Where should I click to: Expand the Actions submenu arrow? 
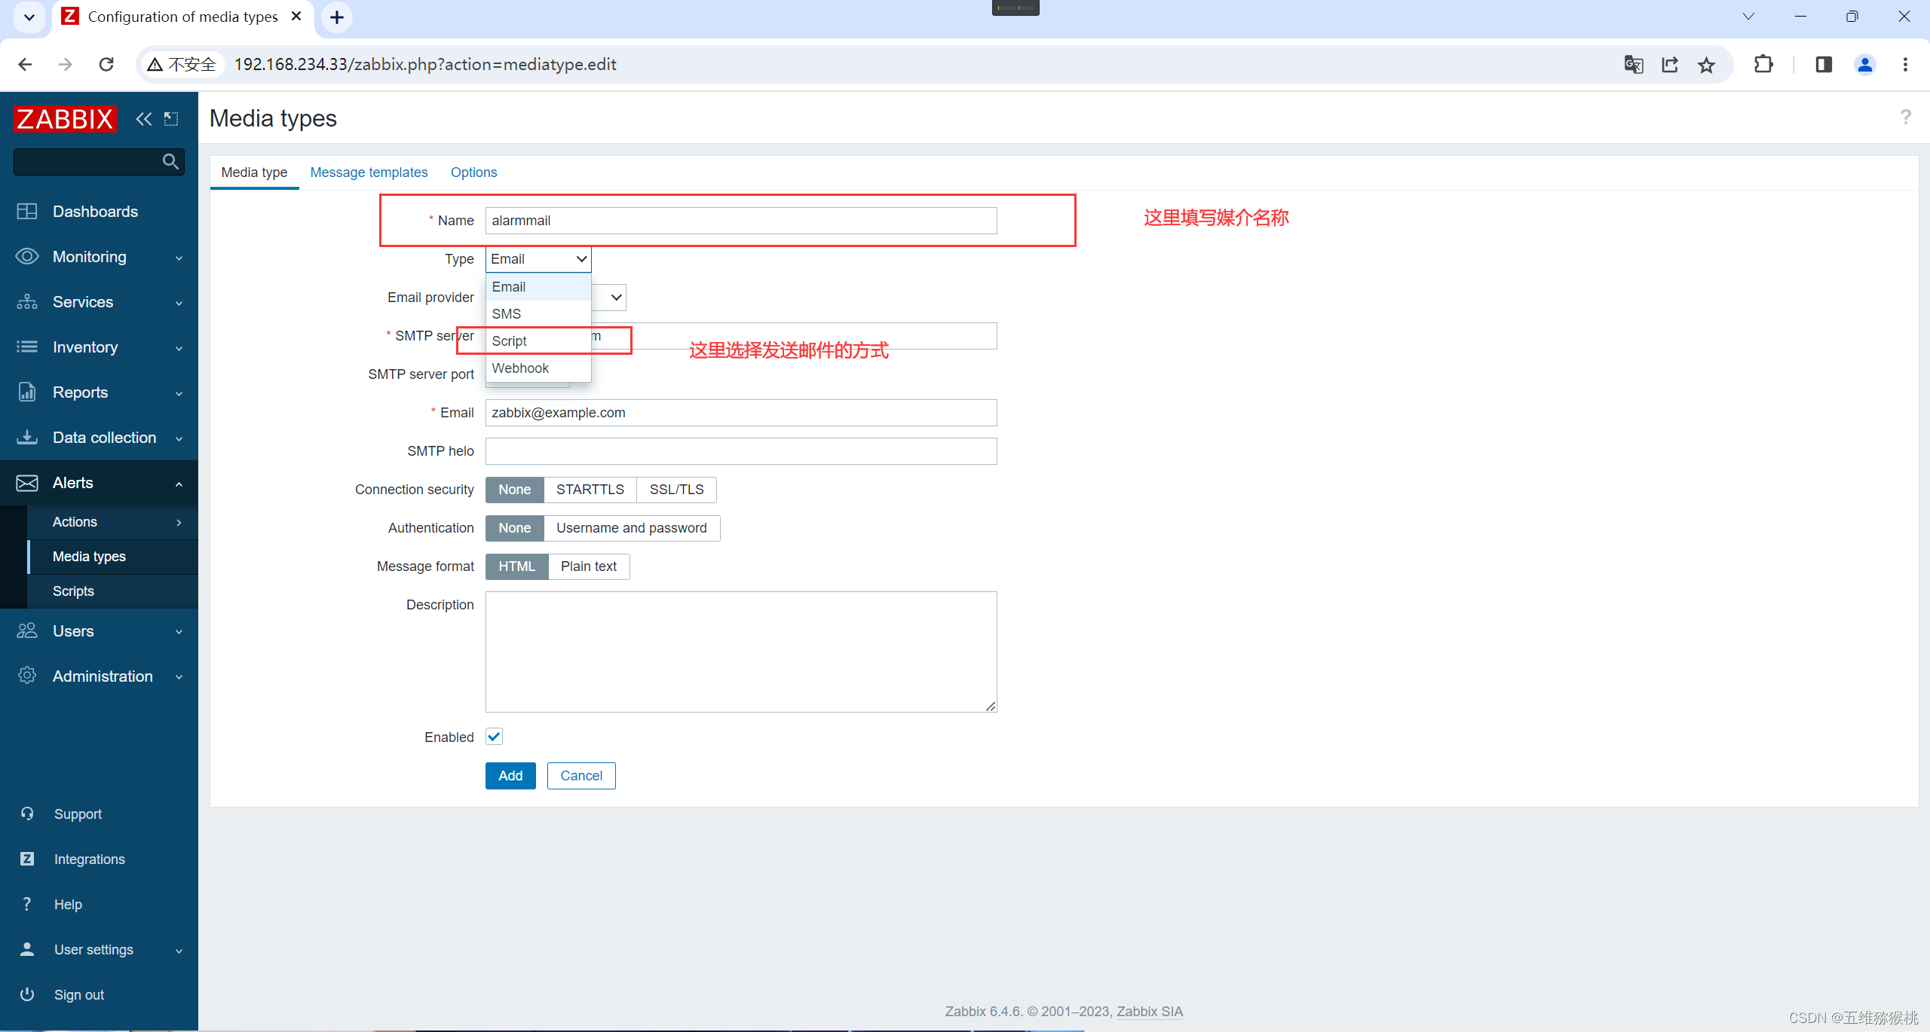tap(179, 522)
